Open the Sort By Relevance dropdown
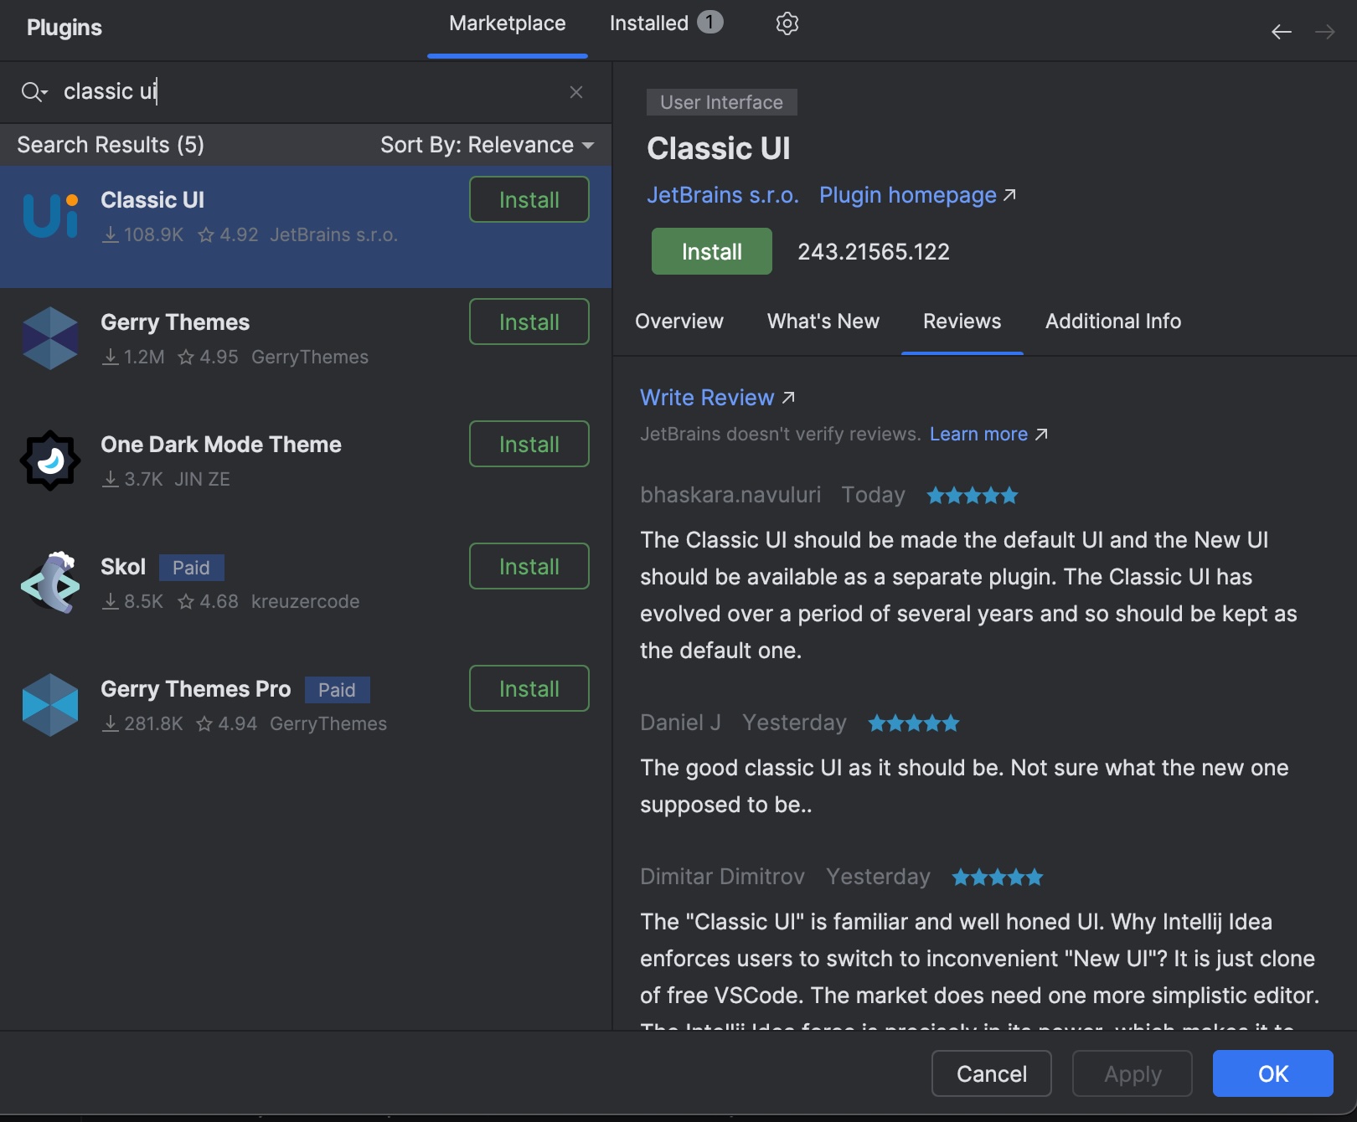Screen dimensions: 1357x1122 click(x=486, y=144)
